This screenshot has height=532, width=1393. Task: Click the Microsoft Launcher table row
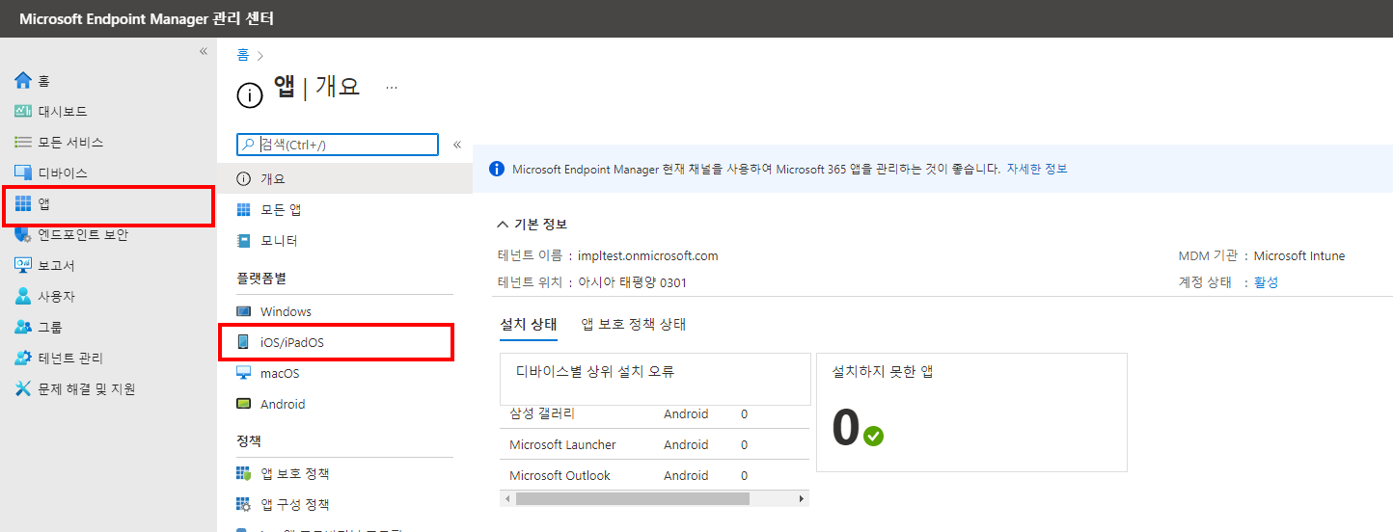[x=654, y=444]
